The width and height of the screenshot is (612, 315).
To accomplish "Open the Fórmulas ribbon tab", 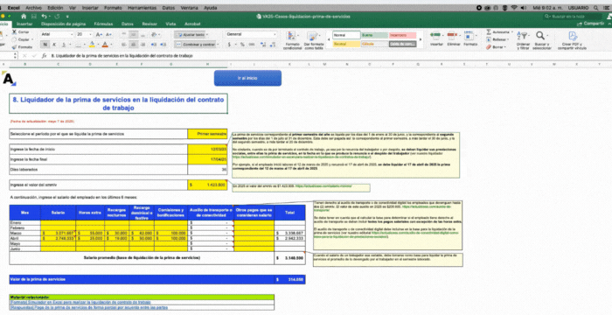I will [103, 24].
